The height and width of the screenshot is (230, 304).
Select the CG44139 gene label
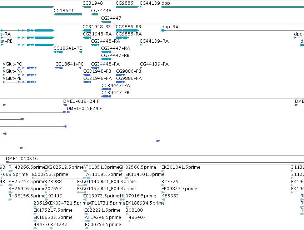150,3
